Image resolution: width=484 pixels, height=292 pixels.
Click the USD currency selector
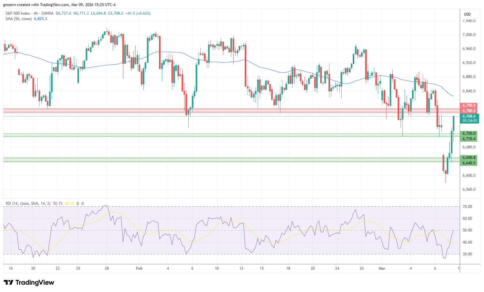470,14
